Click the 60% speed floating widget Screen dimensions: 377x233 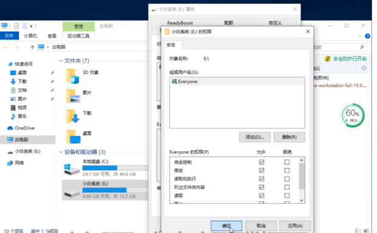pyautogui.click(x=353, y=115)
